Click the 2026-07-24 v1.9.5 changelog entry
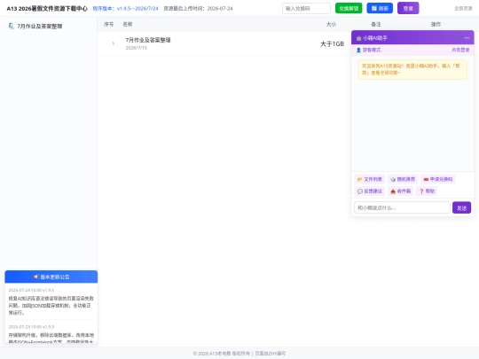Viewport: 479px width, 359px height. tap(51, 301)
